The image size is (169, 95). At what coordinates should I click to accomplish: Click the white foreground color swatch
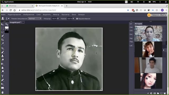(x=7, y=28)
